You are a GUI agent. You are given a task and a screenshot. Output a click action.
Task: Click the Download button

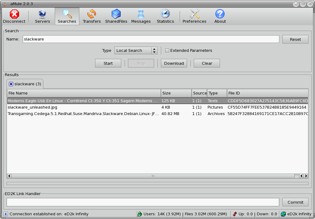click(x=174, y=63)
